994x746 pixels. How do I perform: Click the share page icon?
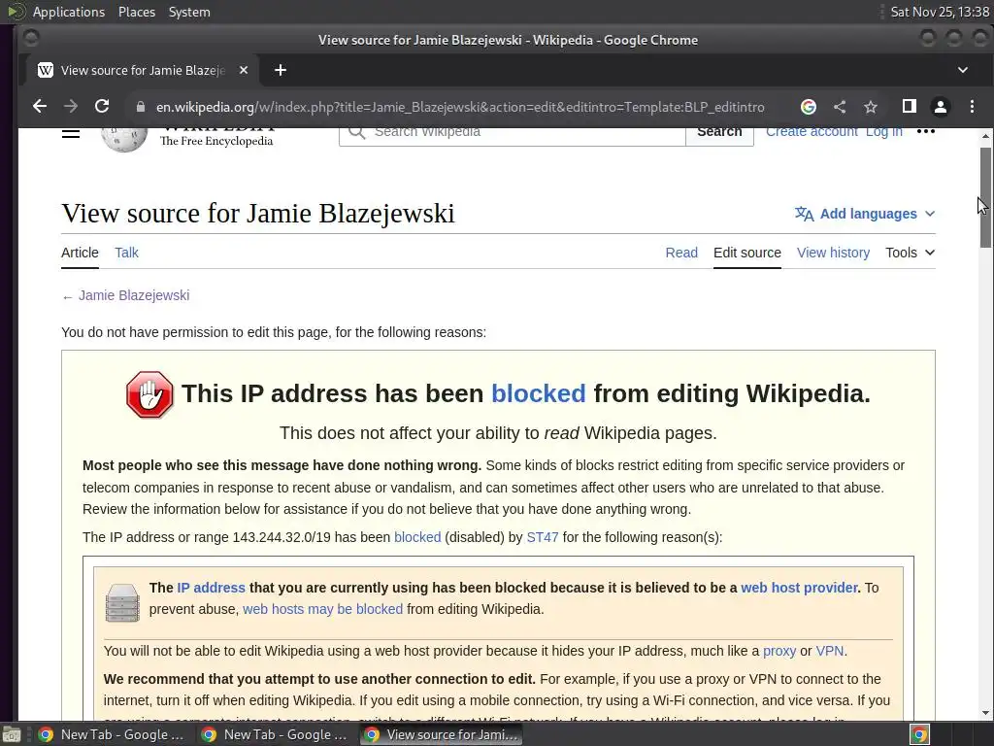pos(840,107)
